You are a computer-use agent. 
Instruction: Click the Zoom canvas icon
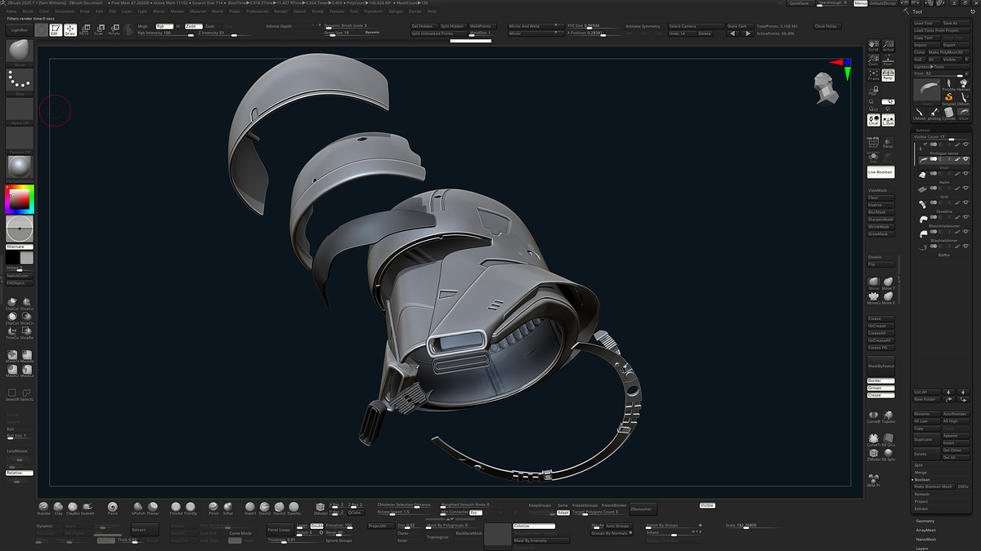click(873, 60)
